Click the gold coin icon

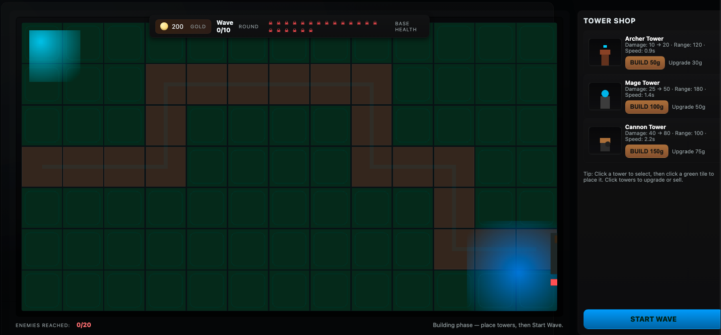pyautogui.click(x=164, y=26)
